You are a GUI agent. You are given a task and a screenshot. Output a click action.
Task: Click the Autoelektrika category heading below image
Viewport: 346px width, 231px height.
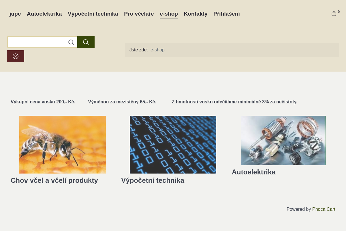(253, 172)
